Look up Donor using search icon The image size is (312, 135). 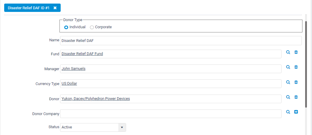[x=288, y=97]
